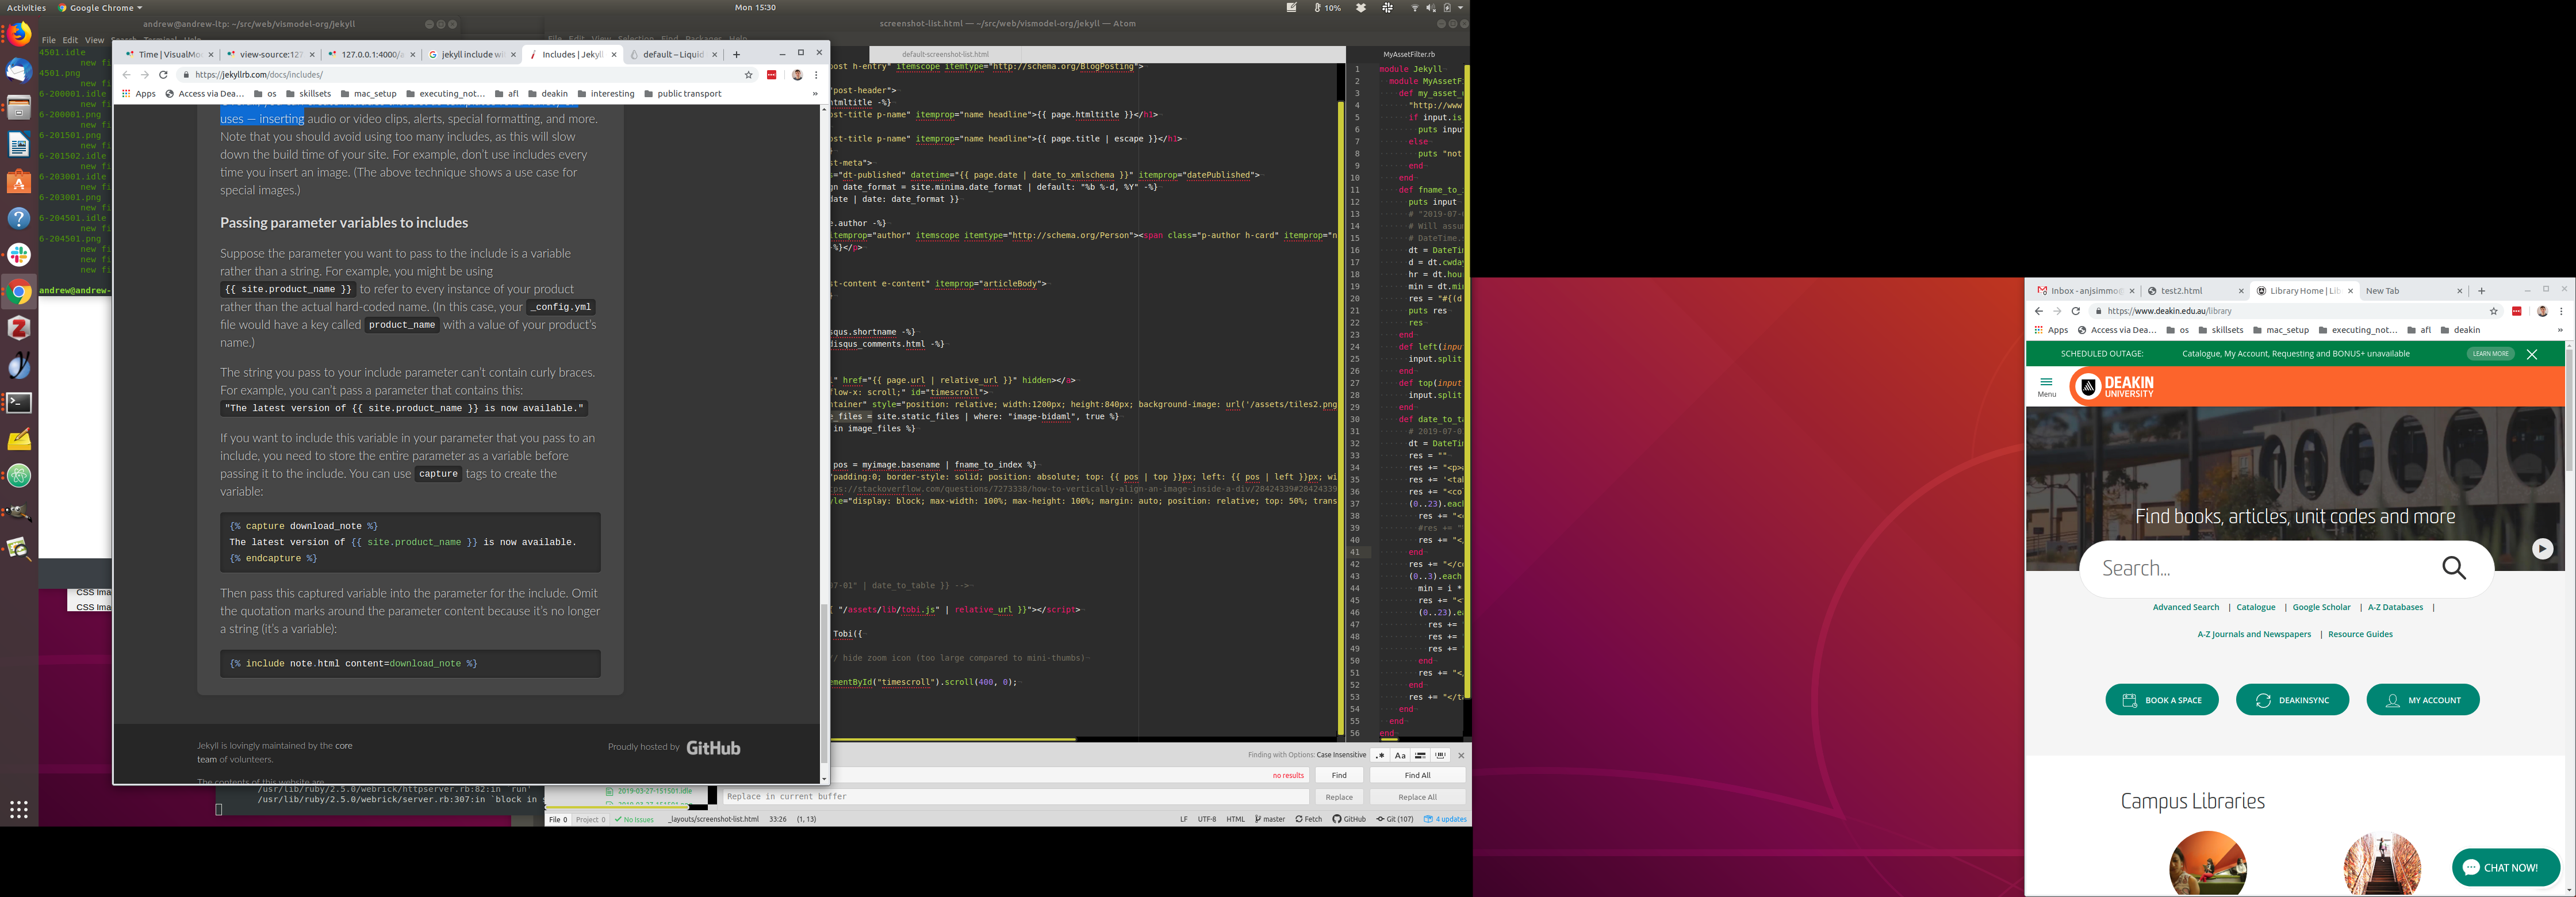
Task: Bookmark the Jekyll includes page with star
Action: [x=748, y=75]
